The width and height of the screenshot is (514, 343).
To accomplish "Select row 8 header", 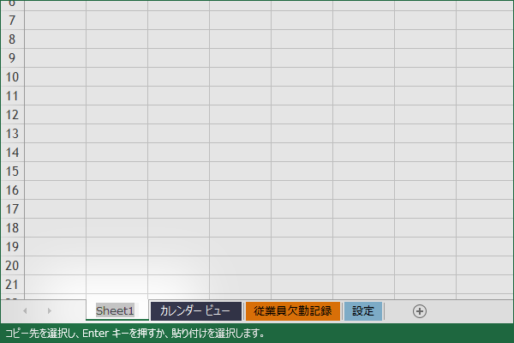I will pos(12,39).
